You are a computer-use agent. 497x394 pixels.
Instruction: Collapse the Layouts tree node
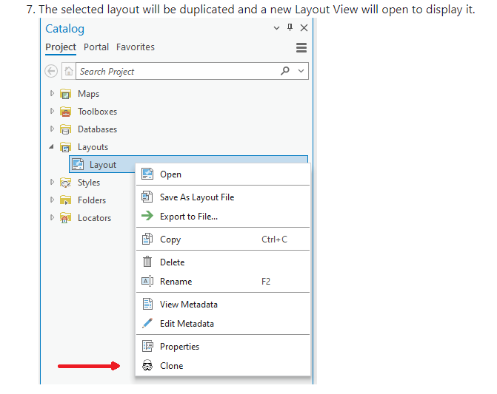tap(52, 147)
